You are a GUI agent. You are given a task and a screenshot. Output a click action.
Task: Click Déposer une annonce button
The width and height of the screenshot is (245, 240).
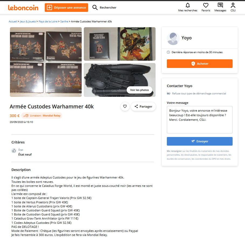click(x=66, y=8)
